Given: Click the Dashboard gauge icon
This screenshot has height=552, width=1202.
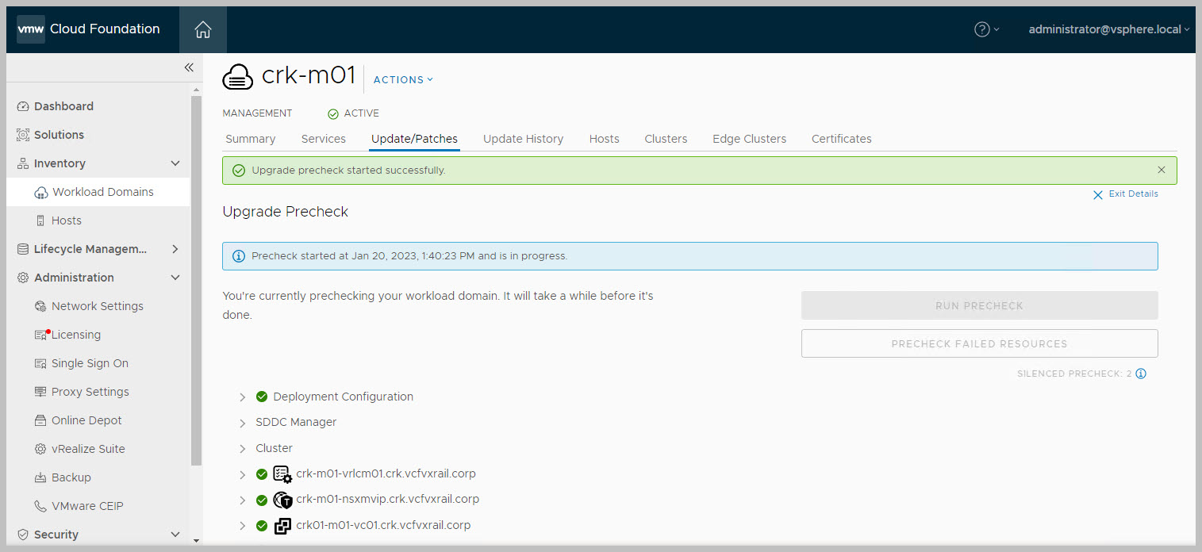Looking at the screenshot, I should click(x=23, y=106).
